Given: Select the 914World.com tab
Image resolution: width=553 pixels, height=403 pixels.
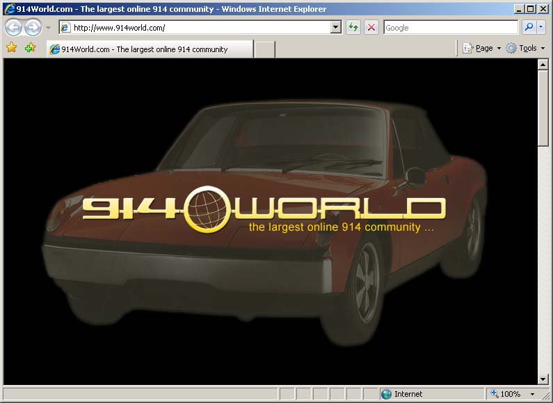Looking at the screenshot, I should pyautogui.click(x=150, y=49).
